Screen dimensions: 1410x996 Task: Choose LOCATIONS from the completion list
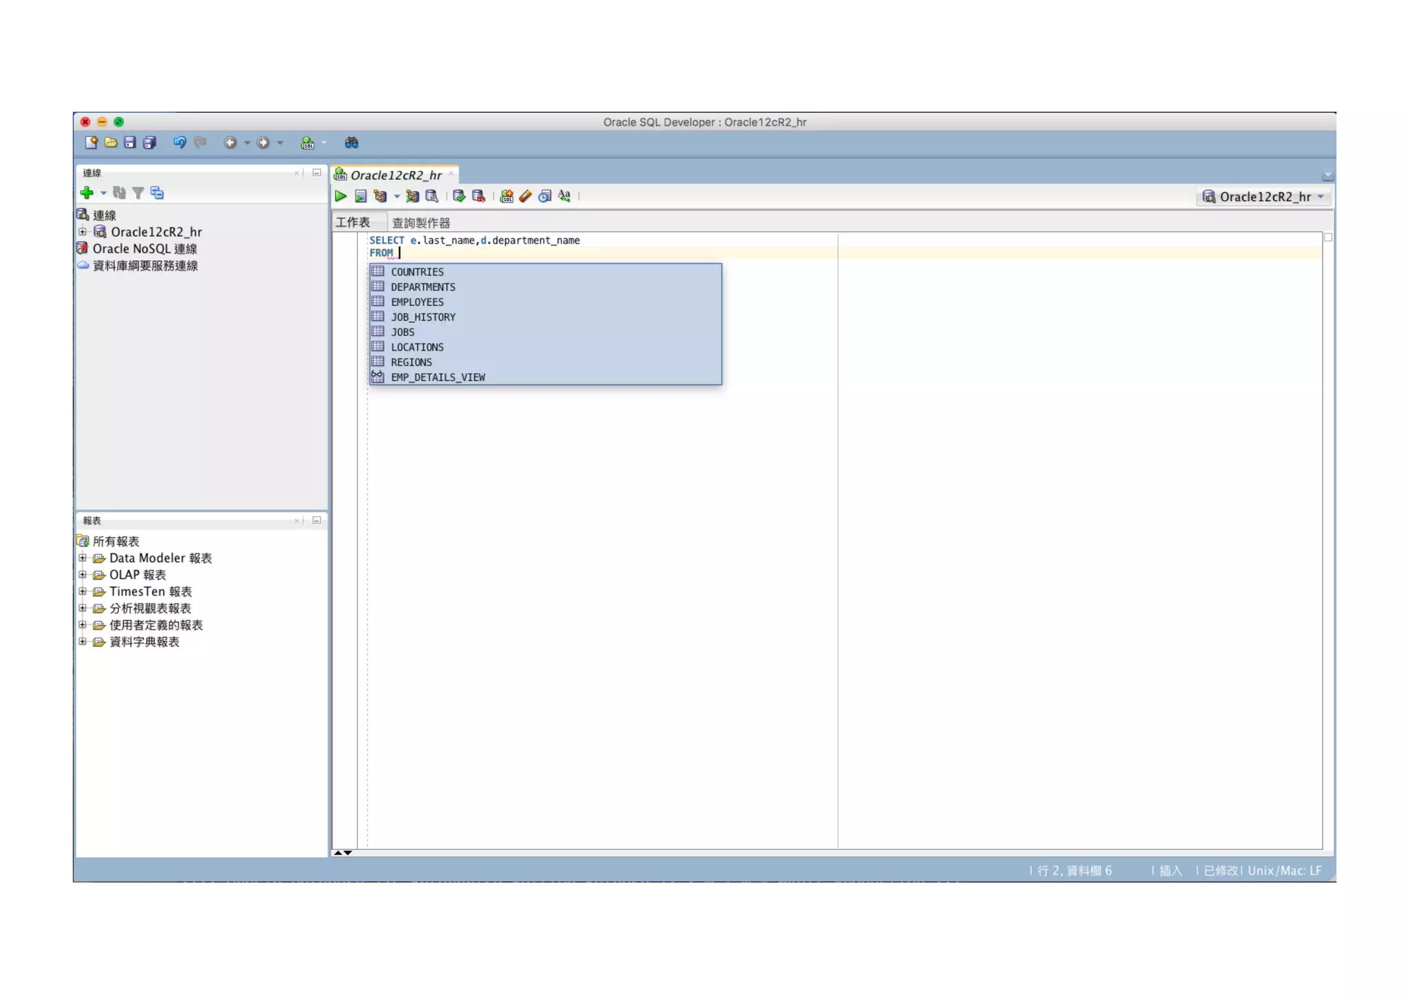coord(545,348)
